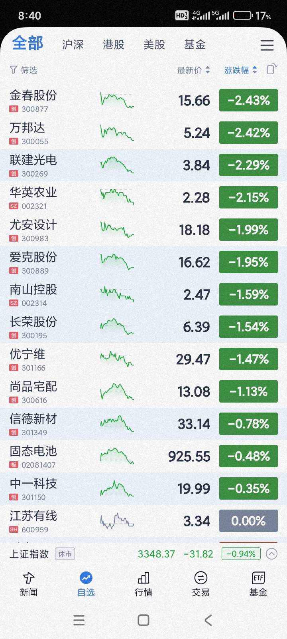Open the ETF 基金 icon in bottom bar
287x639 pixels.
pos(258,577)
